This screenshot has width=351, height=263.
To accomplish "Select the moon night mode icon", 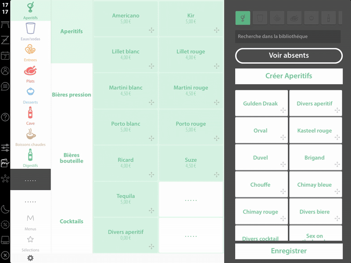I will tap(5, 210).
